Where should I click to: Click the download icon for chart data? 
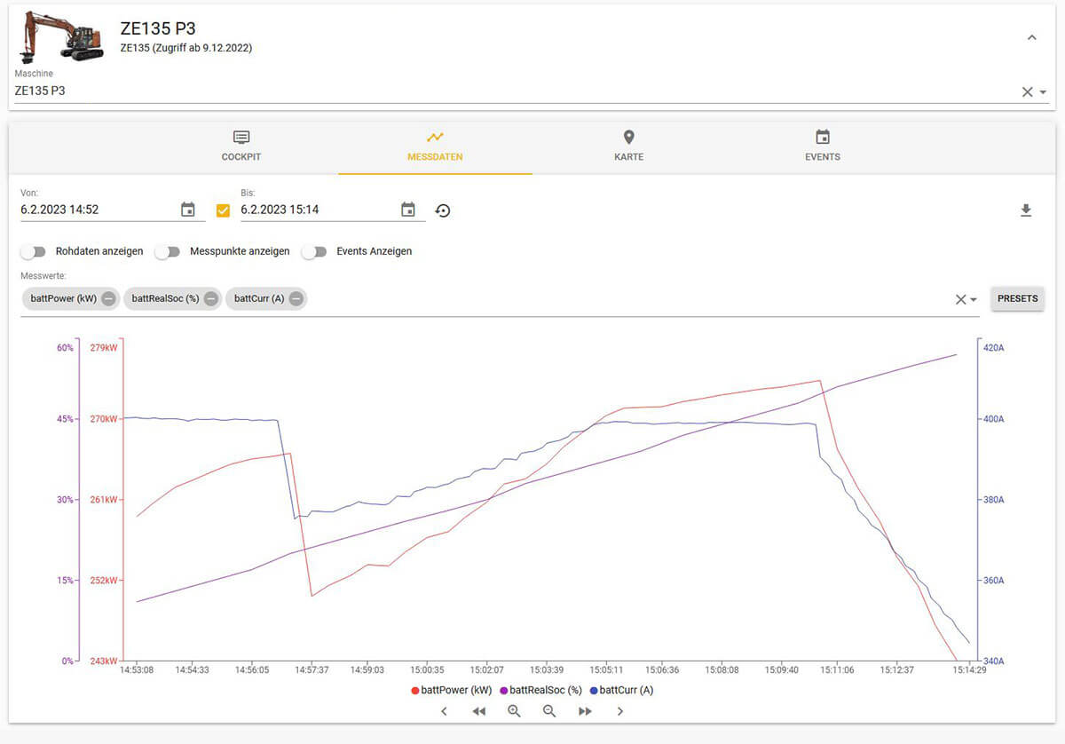(x=1025, y=210)
